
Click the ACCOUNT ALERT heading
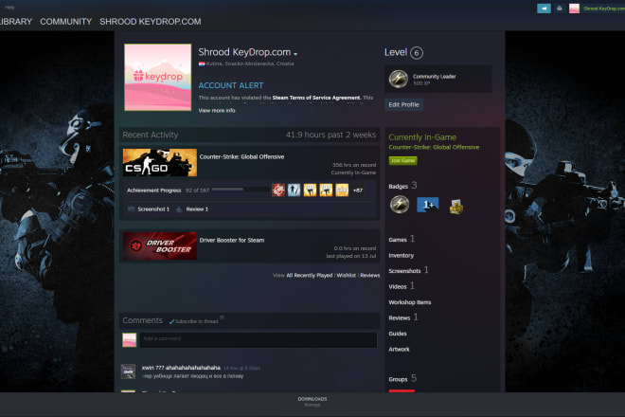231,85
